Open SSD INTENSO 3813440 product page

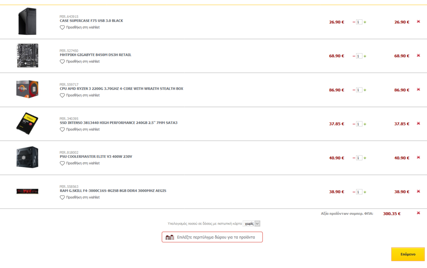tap(119, 122)
